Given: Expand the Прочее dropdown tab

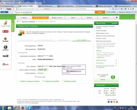Looking at the screenshot, I should (106, 18).
